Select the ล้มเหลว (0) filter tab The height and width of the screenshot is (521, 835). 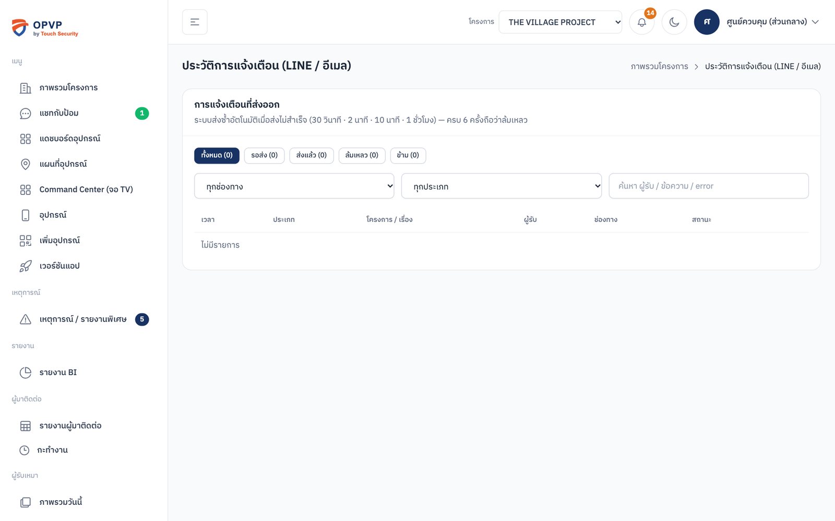(362, 155)
